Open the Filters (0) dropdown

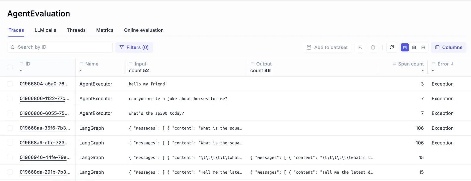click(x=134, y=47)
